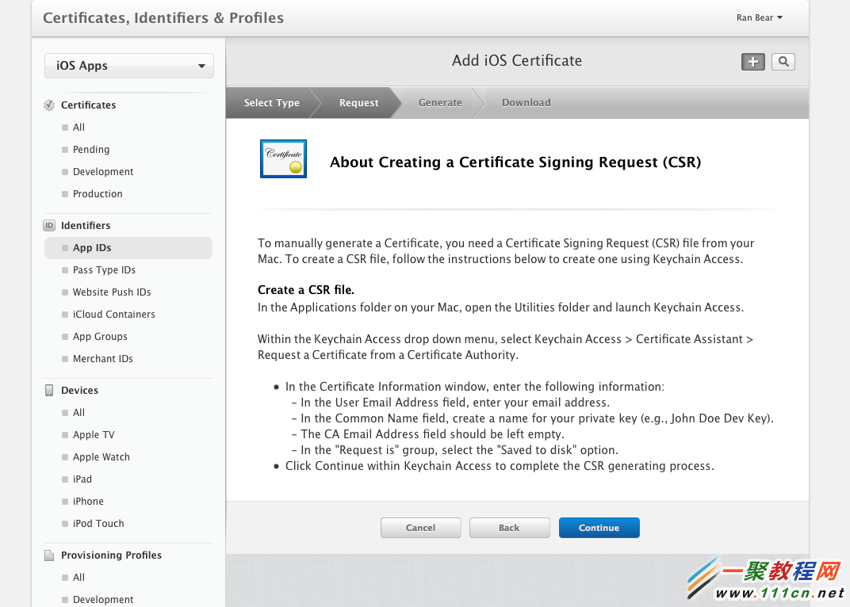Select Pass Type IDs item

pos(104,270)
